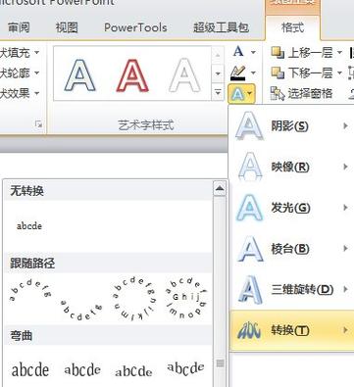Open 下移一层 dropdown arrow
The image size is (354, 387).
[x=339, y=73]
